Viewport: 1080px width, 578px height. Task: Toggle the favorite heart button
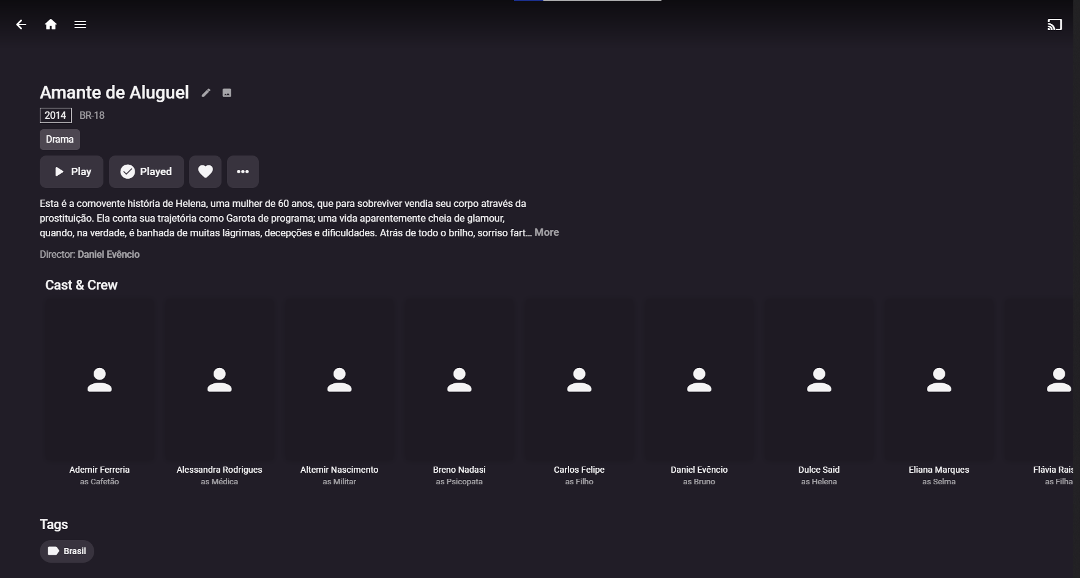pyautogui.click(x=205, y=171)
